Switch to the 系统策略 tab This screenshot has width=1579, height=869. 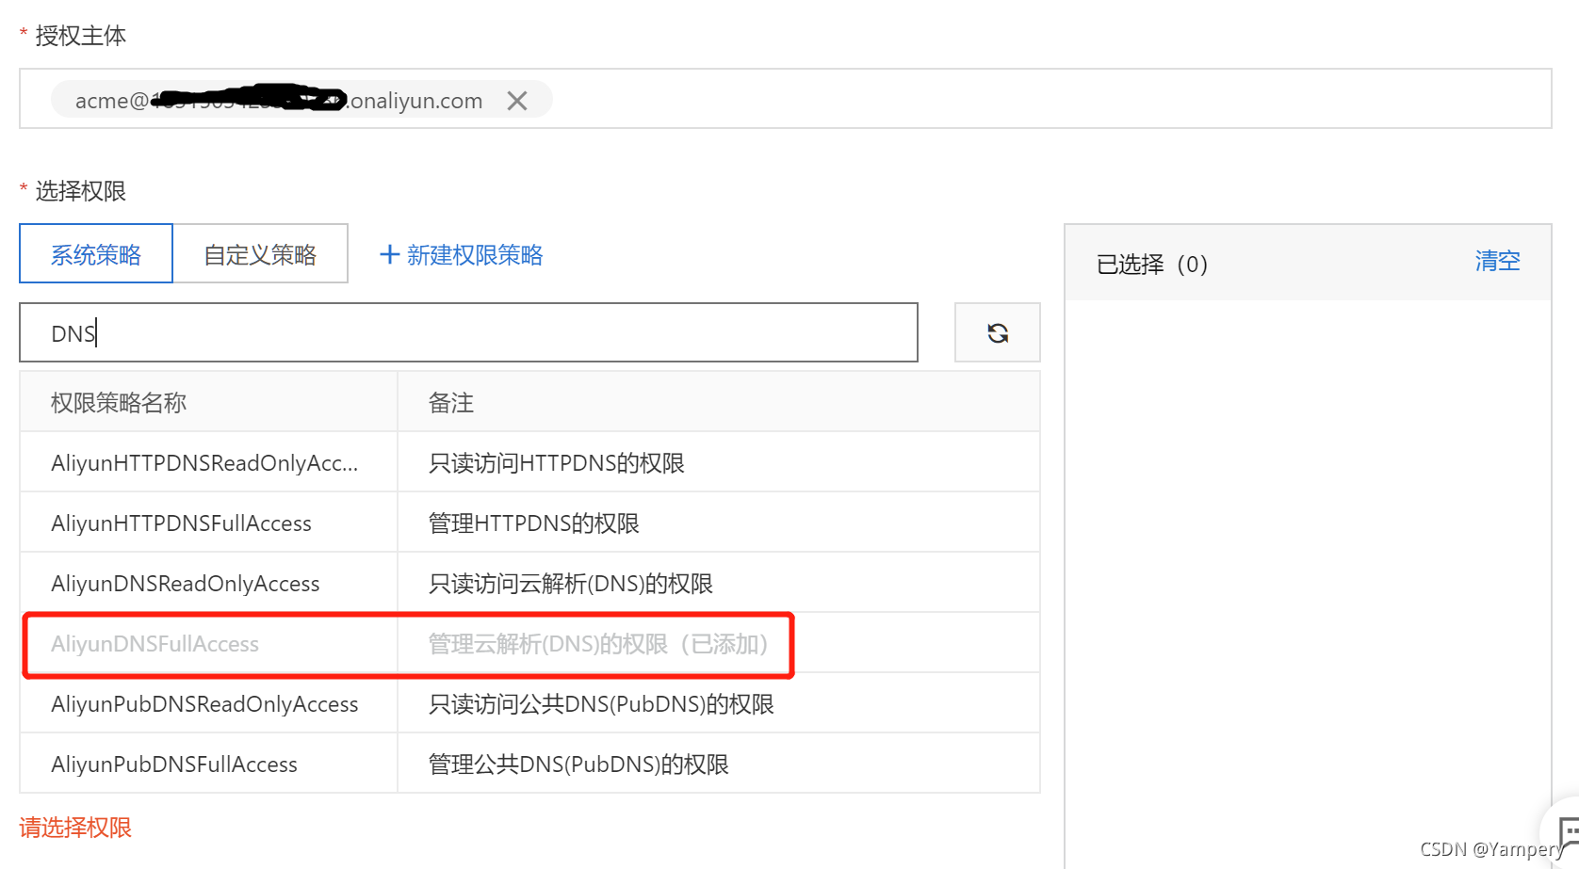click(96, 254)
